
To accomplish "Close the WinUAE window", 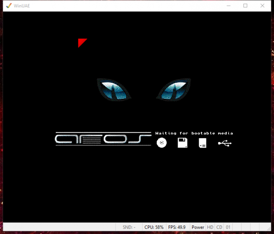I will (262, 6).
